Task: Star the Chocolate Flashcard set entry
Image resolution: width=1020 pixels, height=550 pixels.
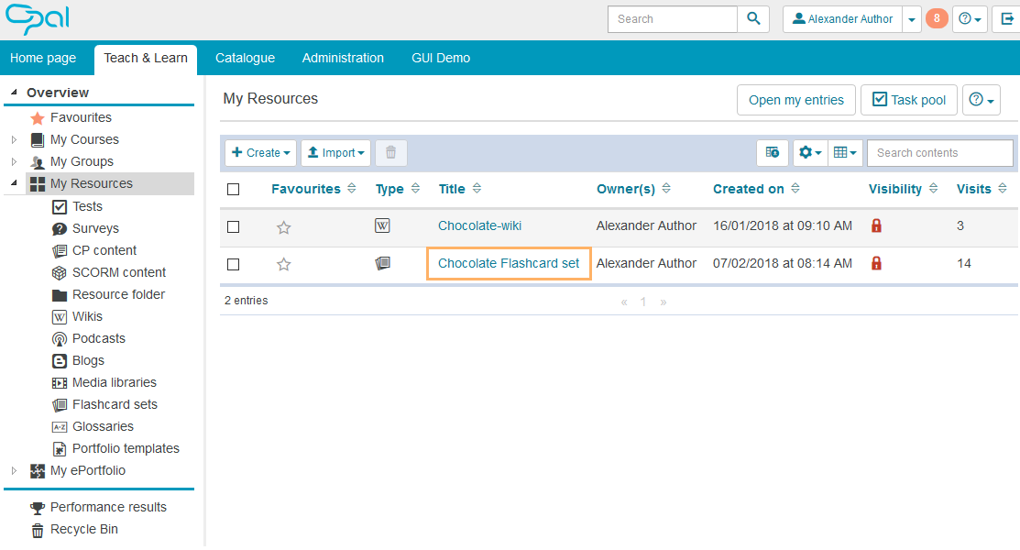Action: coord(284,264)
